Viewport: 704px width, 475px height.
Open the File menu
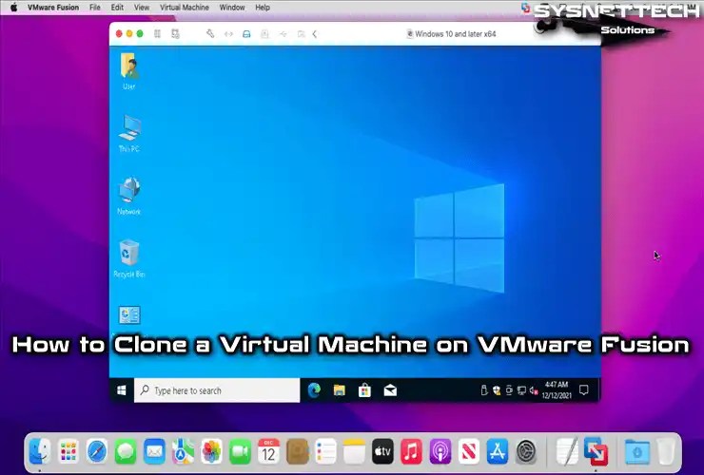(x=95, y=8)
